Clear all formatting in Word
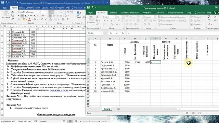Viewport: 219px width, 123px height. pyautogui.click(x=43, y=16)
